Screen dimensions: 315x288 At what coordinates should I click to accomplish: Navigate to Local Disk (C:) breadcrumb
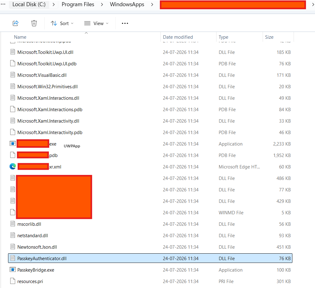29,4
